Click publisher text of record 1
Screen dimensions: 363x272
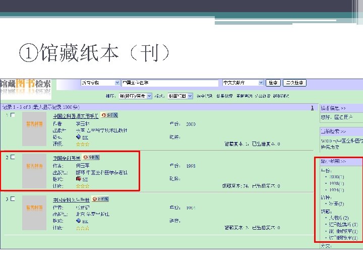click(102, 130)
